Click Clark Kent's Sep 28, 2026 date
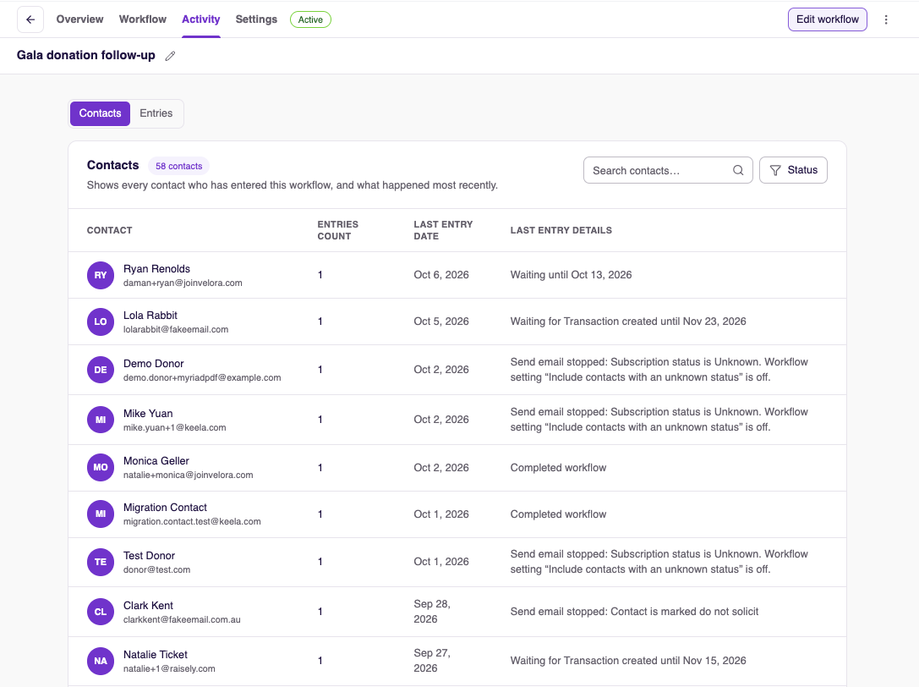919x687 pixels. click(x=432, y=612)
